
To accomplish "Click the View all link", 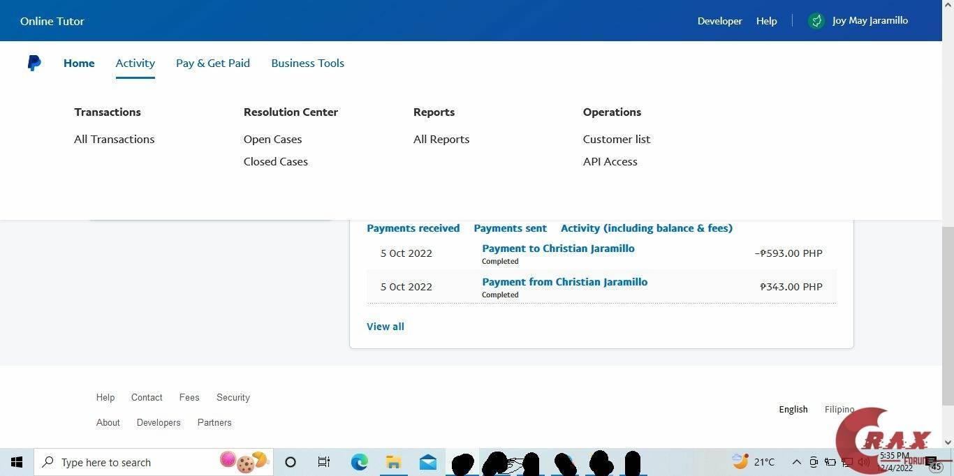I will (386, 327).
